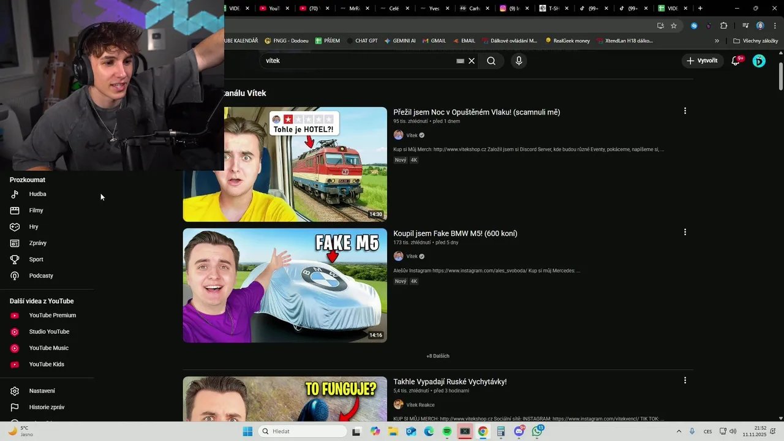Open video title 'Takhle Vypadají Ruské Vychytávky!'

coord(450,382)
